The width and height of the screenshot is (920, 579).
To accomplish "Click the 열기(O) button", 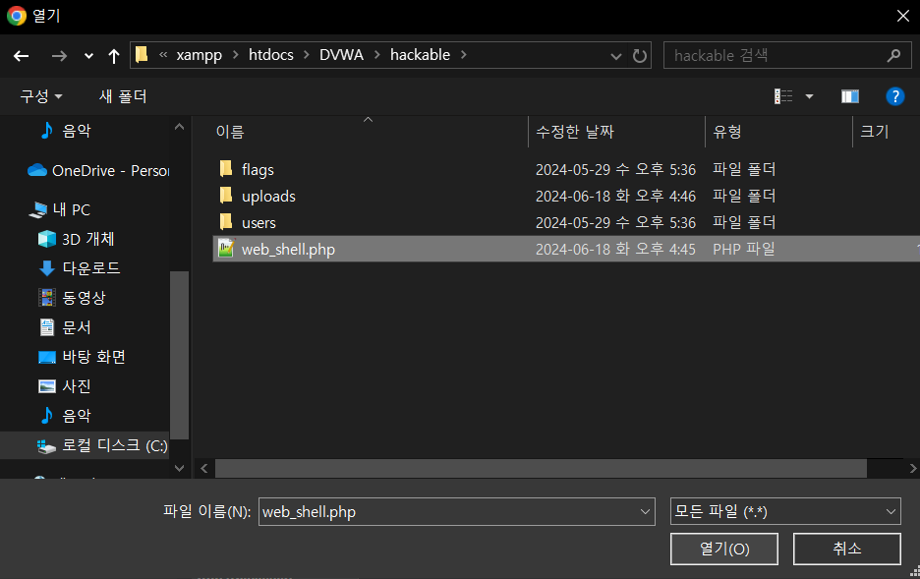I will tap(724, 549).
